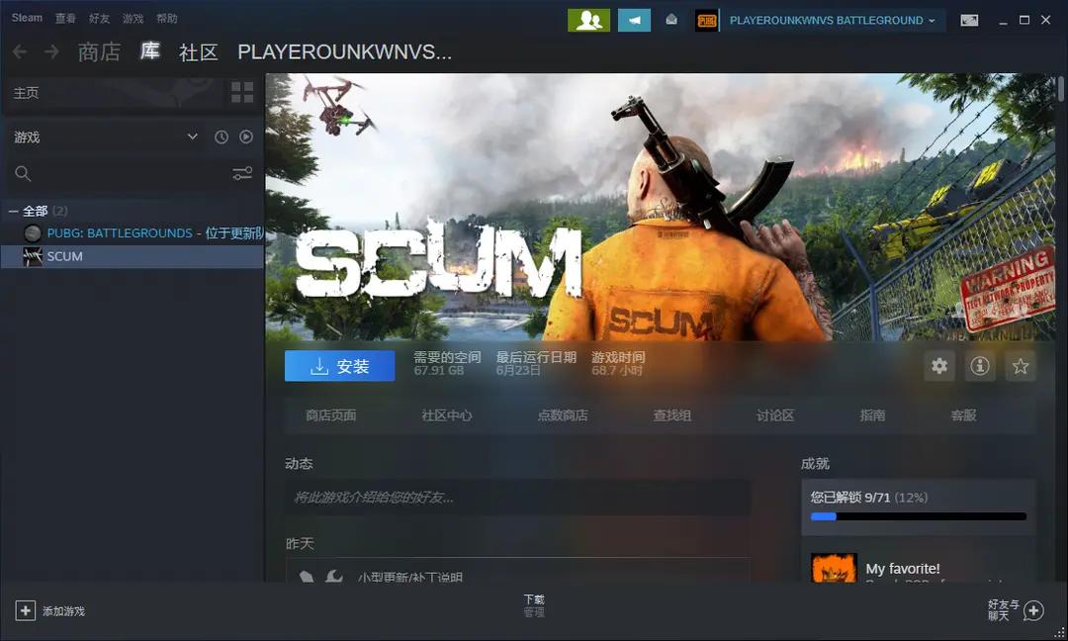The height and width of the screenshot is (641, 1068).
Task: Select PUBG: BATTLEGROUNDS in the game list
Action: pyautogui.click(x=133, y=233)
